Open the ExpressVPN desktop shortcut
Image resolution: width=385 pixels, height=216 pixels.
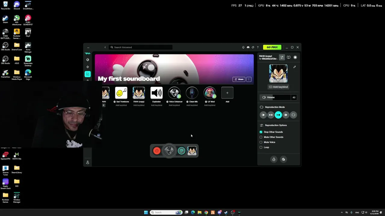click(x=5, y=156)
